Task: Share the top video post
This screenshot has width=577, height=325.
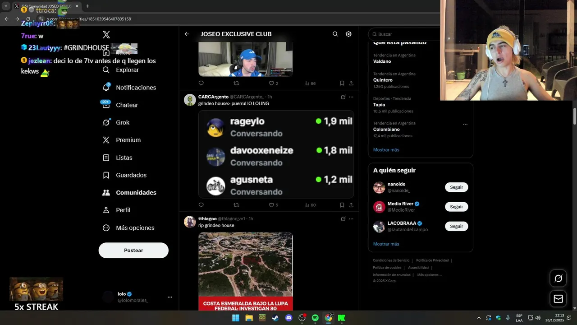Action: pyautogui.click(x=351, y=83)
